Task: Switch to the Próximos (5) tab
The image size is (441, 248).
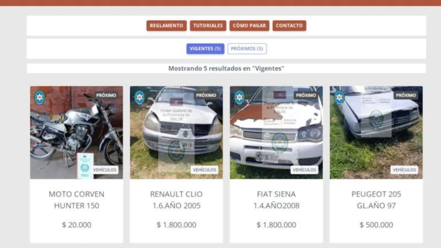Action: point(247,49)
